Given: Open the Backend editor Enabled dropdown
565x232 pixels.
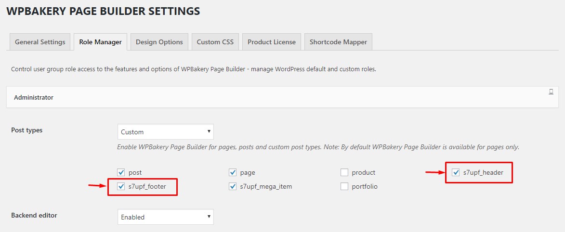Looking at the screenshot, I should [x=165, y=217].
